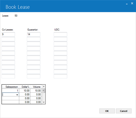Select the Volume cell showing 10.00
The width and height of the screenshot is (136, 118).
(36, 91)
